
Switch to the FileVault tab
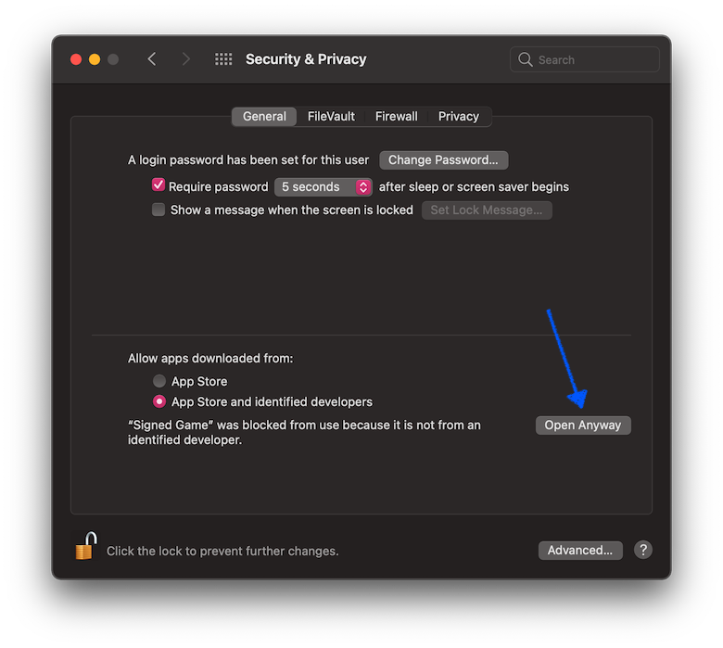[331, 116]
